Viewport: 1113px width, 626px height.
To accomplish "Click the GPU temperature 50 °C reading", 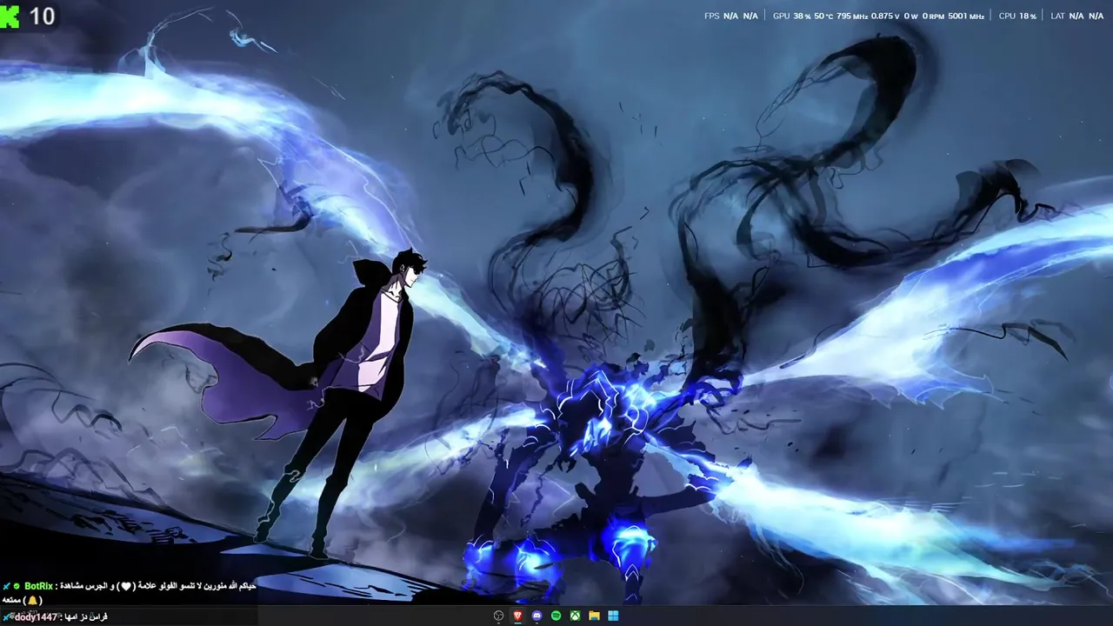I will [x=823, y=16].
